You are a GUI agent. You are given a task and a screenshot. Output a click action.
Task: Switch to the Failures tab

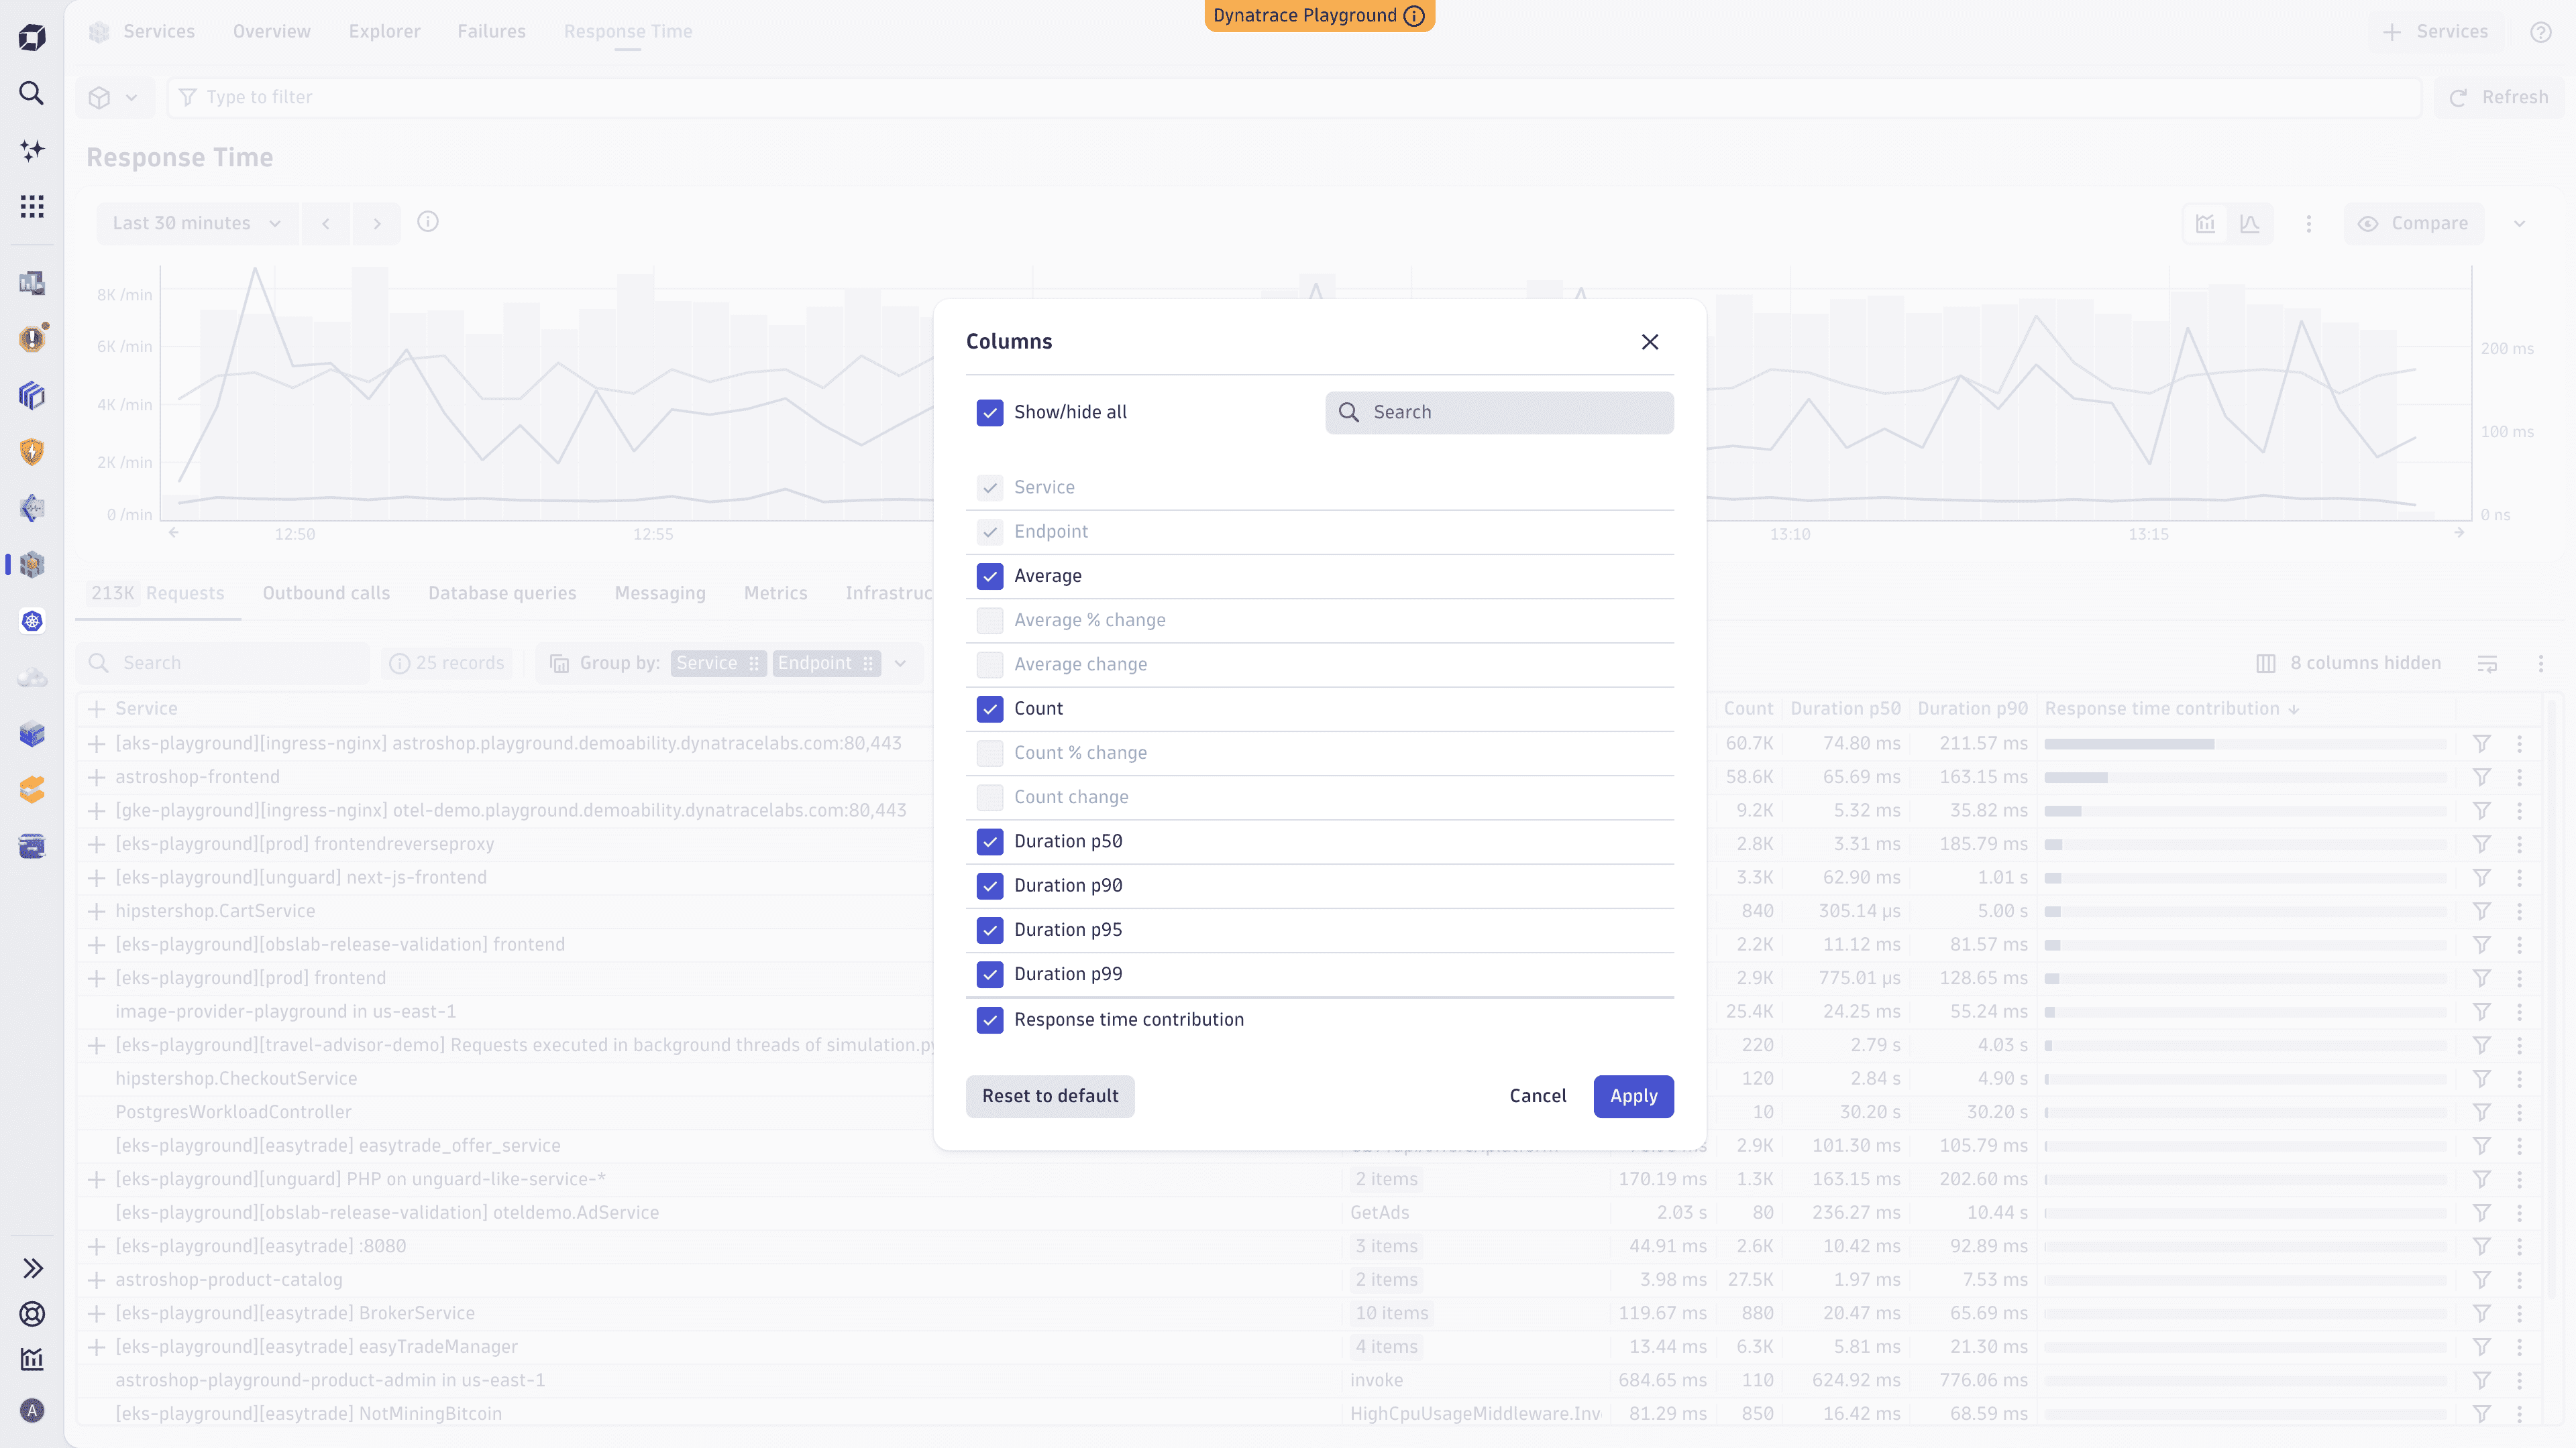(x=491, y=32)
